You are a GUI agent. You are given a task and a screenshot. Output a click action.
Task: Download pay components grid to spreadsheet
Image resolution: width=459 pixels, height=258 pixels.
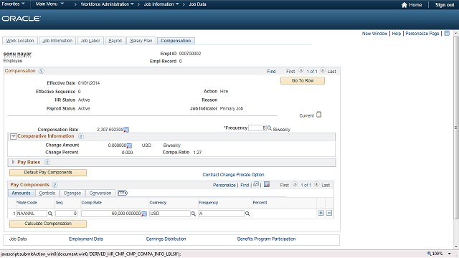pos(267,184)
